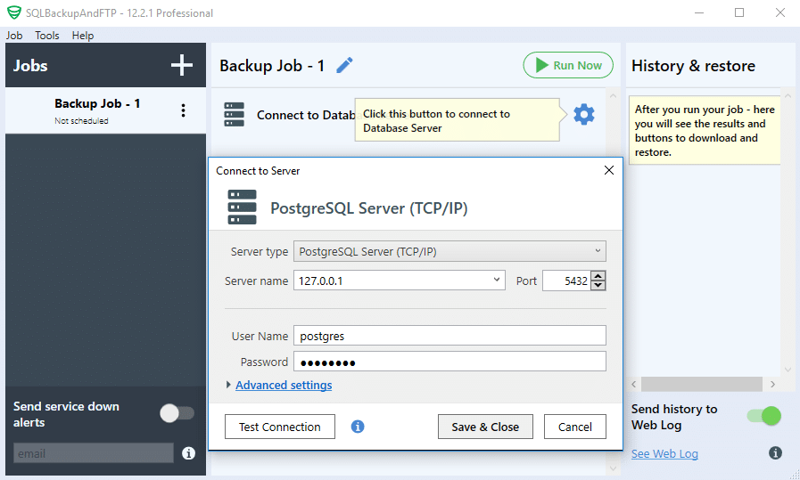Increase port number with up arrow
Viewport: 800px width, 480px height.
(598, 276)
